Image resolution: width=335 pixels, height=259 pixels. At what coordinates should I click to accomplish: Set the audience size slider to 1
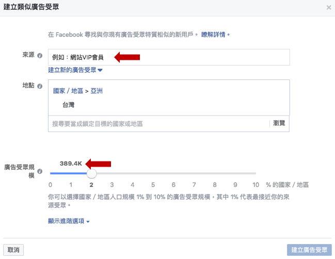point(71,174)
